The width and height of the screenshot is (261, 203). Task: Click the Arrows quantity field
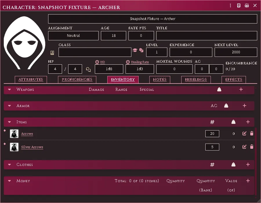pos(212,134)
